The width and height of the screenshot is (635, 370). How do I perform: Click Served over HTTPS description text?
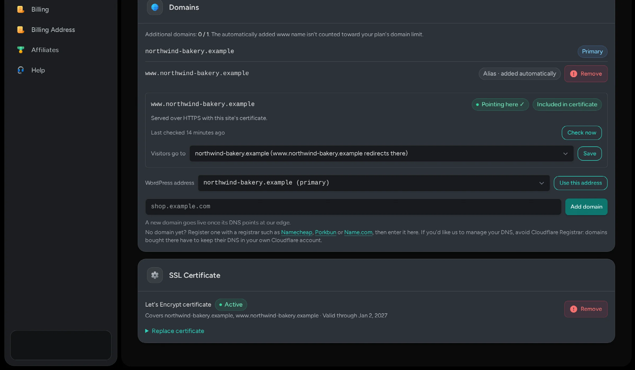(x=209, y=118)
